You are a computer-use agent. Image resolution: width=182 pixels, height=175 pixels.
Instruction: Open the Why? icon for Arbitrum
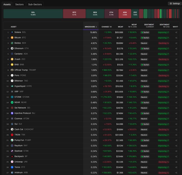point(176,173)
